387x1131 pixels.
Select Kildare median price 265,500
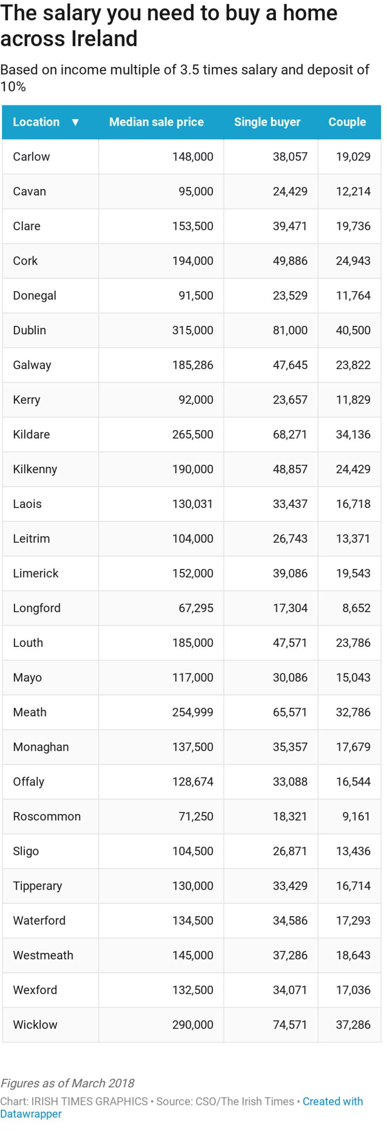pyautogui.click(x=193, y=434)
